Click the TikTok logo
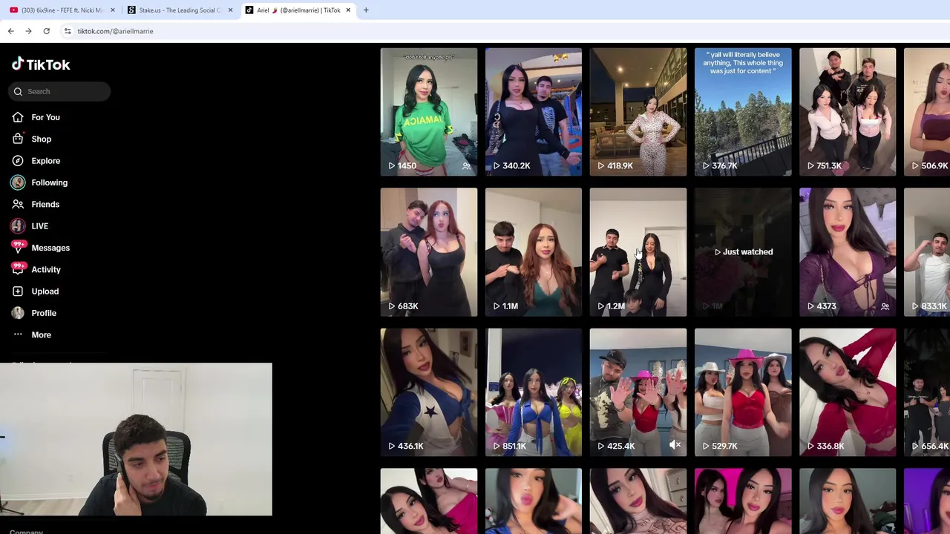Screen dimensions: 950x534 [x=41, y=65]
